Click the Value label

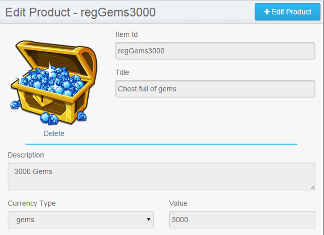click(x=178, y=203)
